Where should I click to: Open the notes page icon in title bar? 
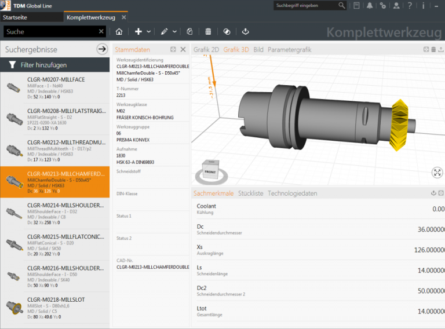[x=356, y=5]
